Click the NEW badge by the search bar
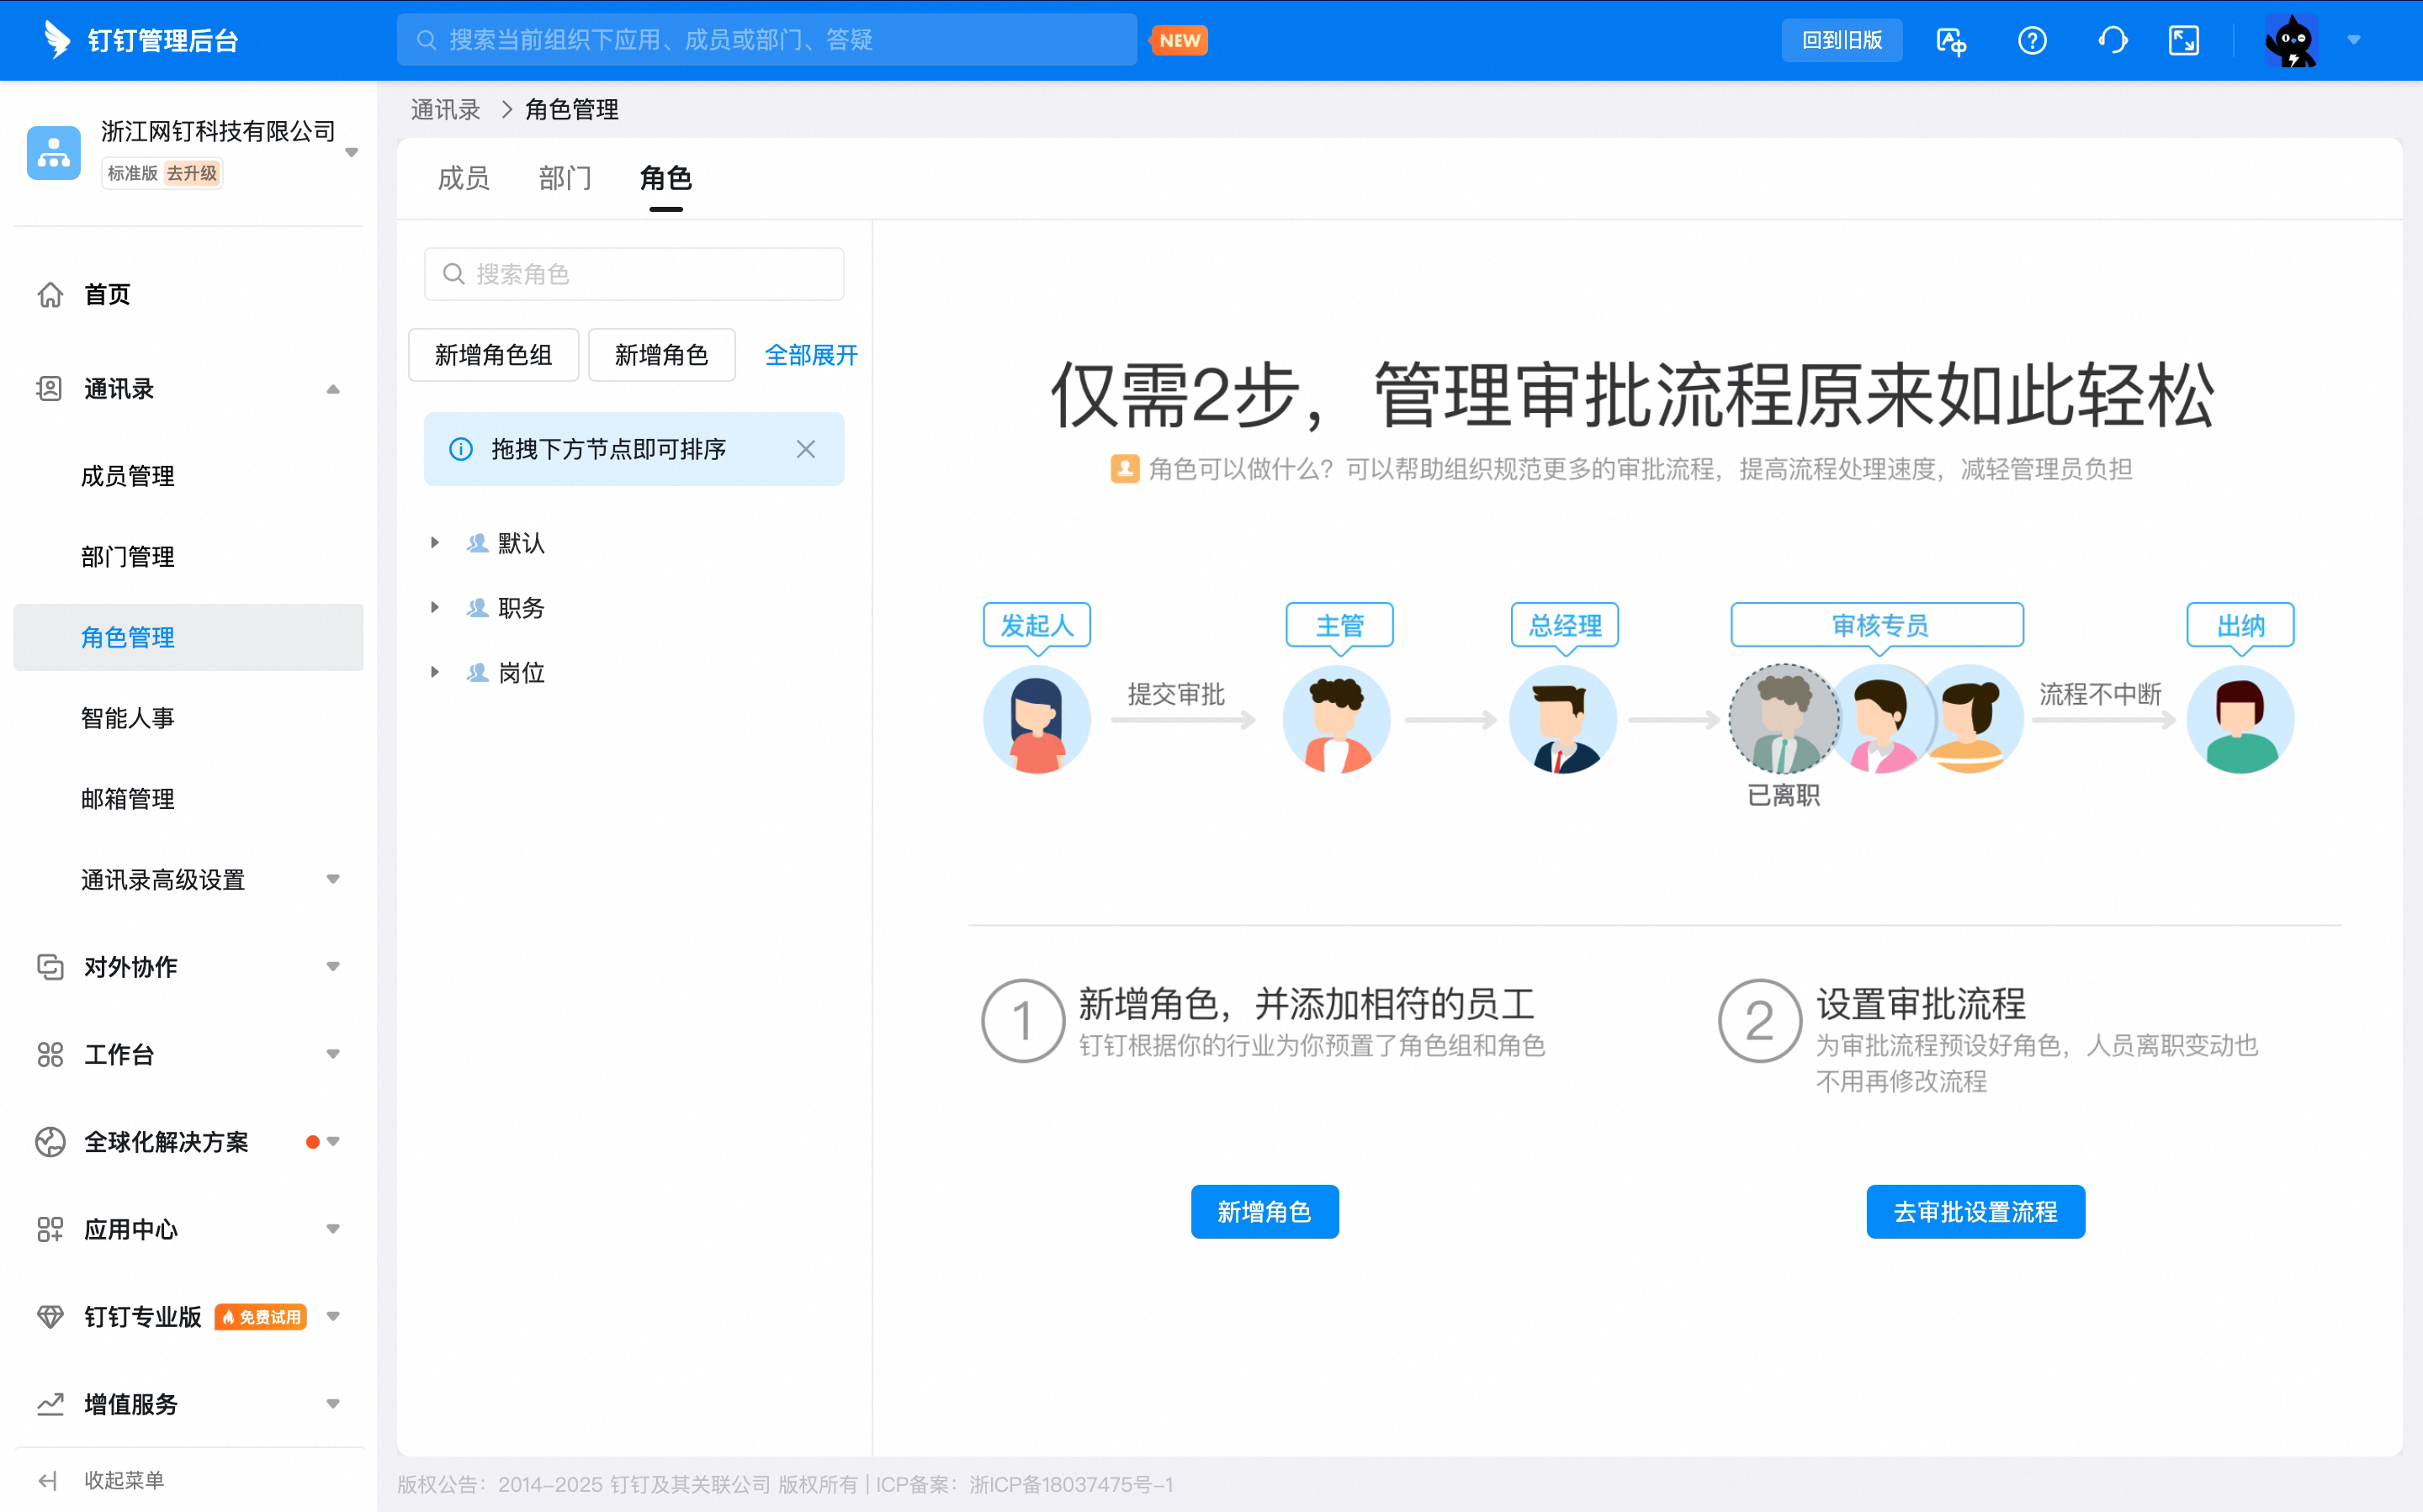 (x=1180, y=41)
